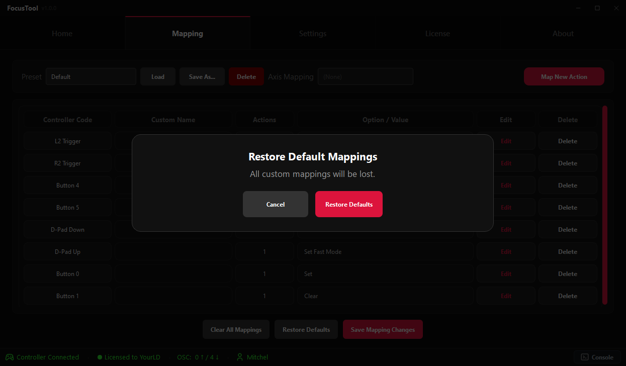Cancel the Restore Default Mappings dialog
Image resolution: width=626 pixels, height=366 pixels.
[276, 204]
